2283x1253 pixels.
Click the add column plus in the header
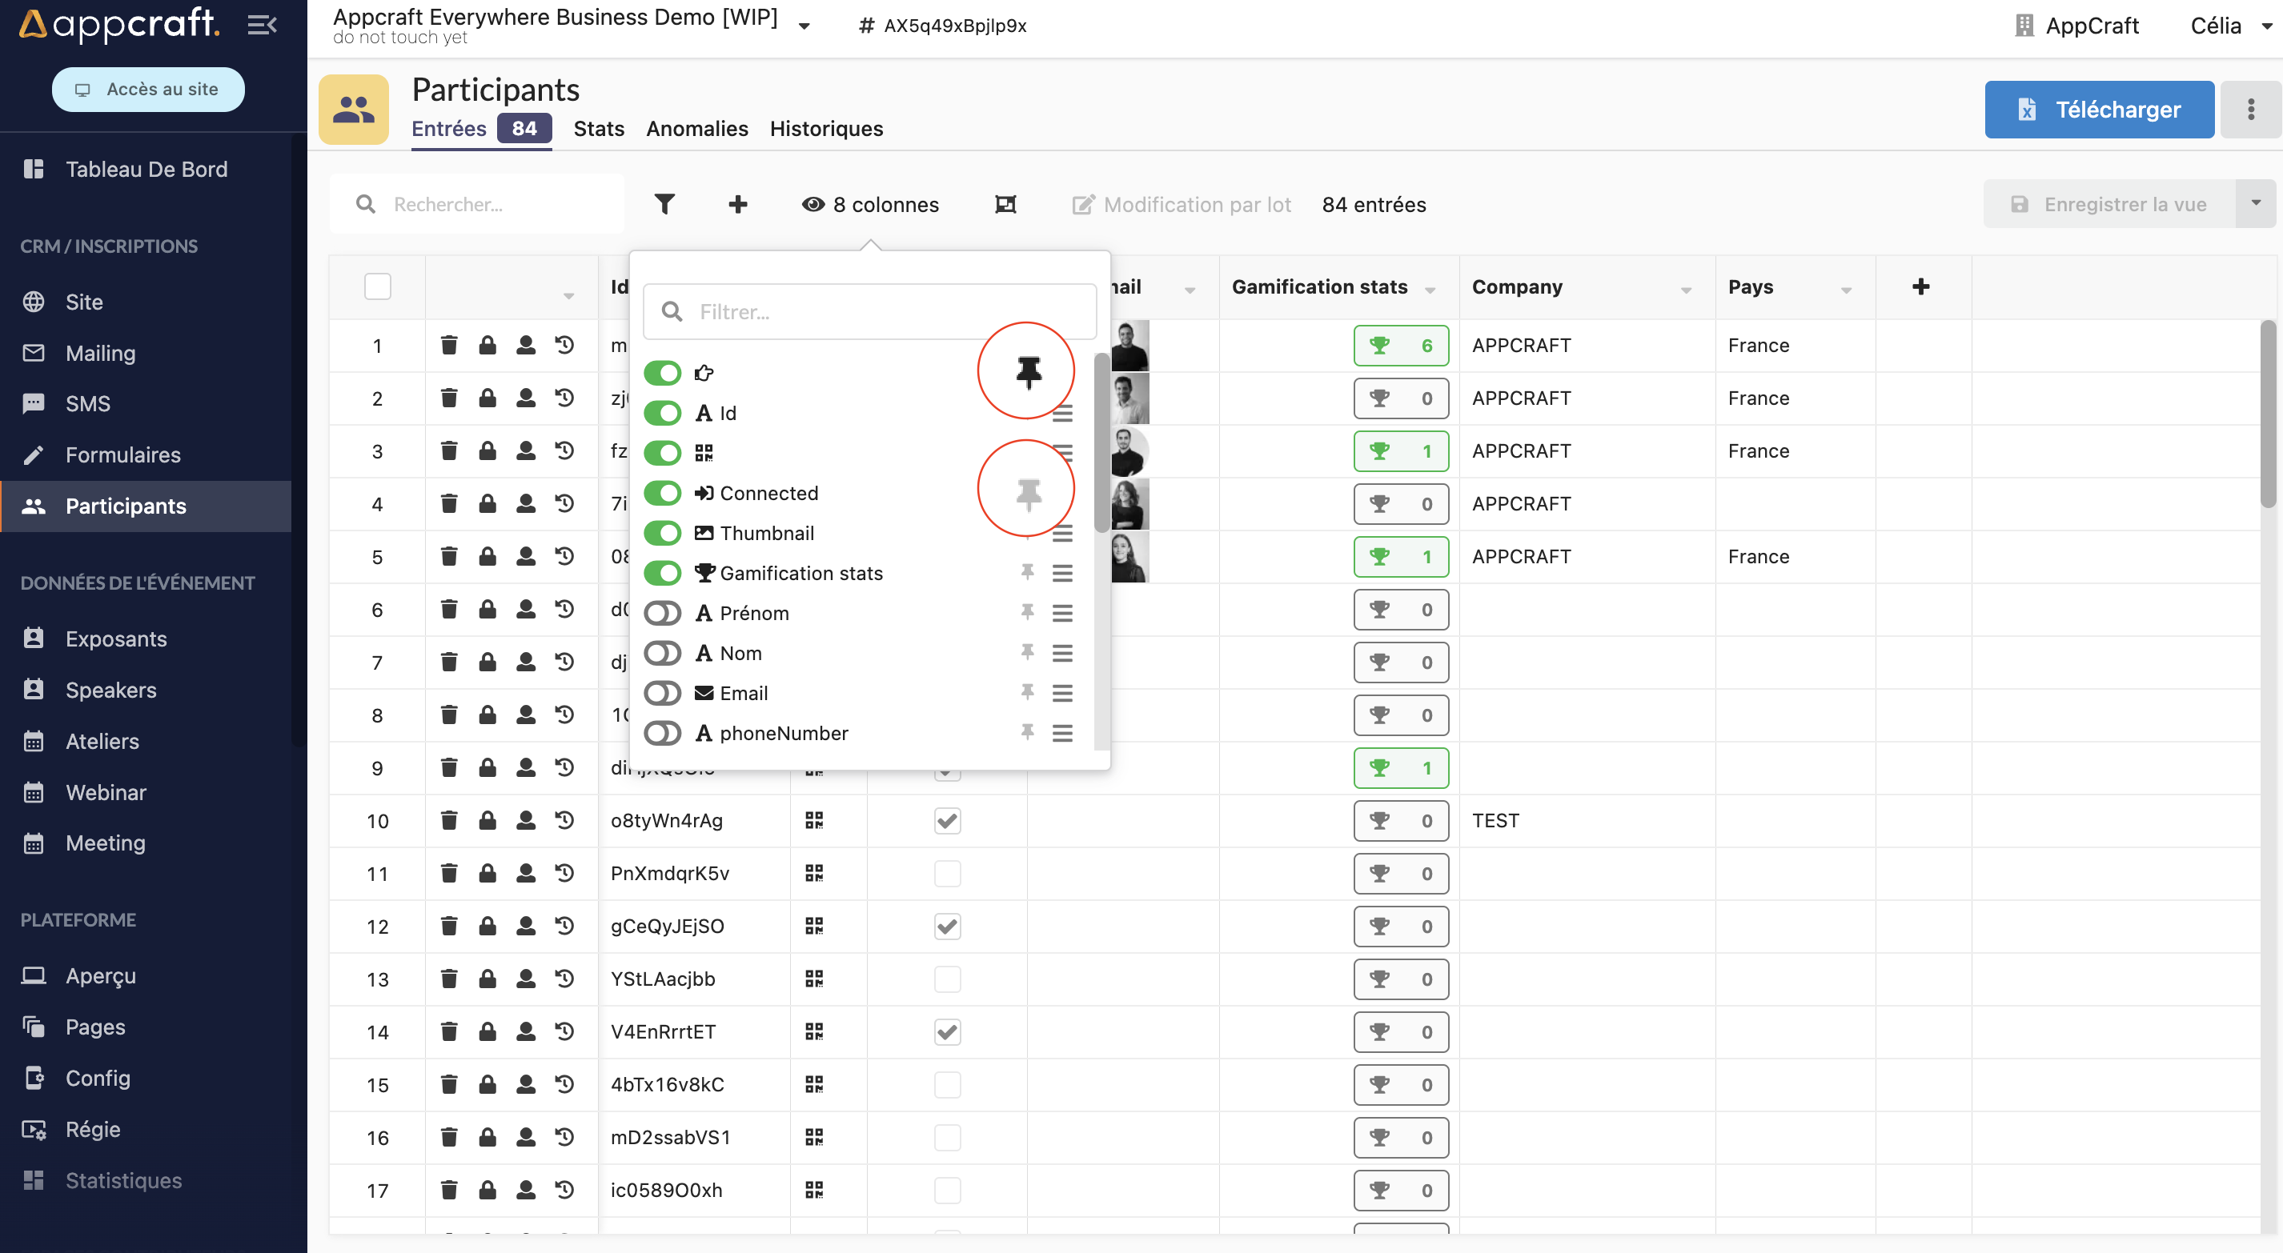coord(1920,286)
